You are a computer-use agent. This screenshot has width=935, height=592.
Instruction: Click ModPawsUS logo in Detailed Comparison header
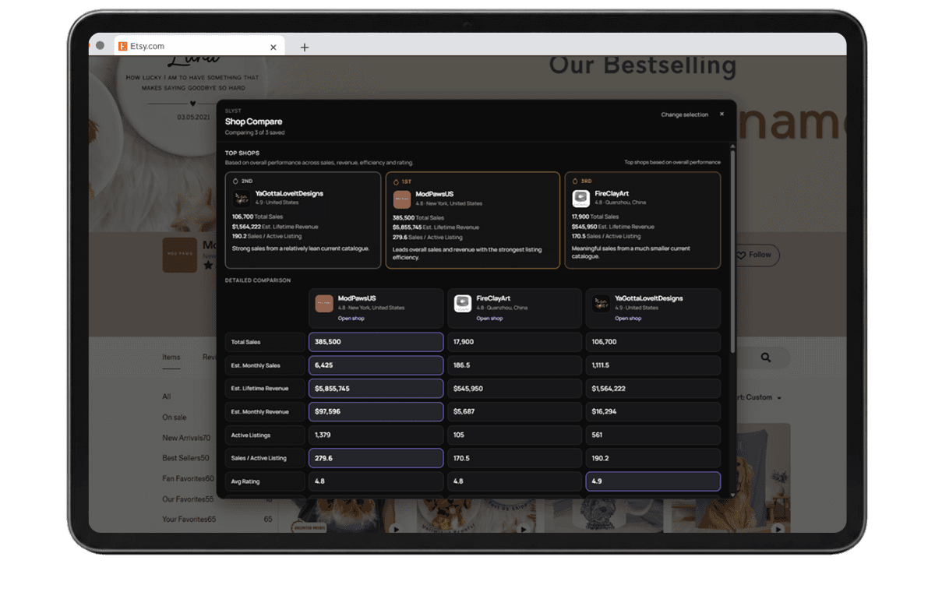coord(324,303)
